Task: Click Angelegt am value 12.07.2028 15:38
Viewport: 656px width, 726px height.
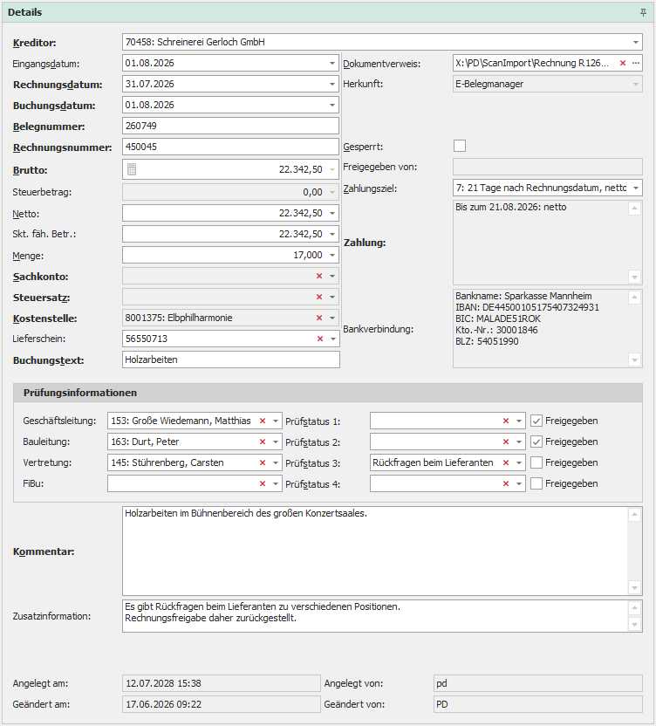Action: (222, 683)
